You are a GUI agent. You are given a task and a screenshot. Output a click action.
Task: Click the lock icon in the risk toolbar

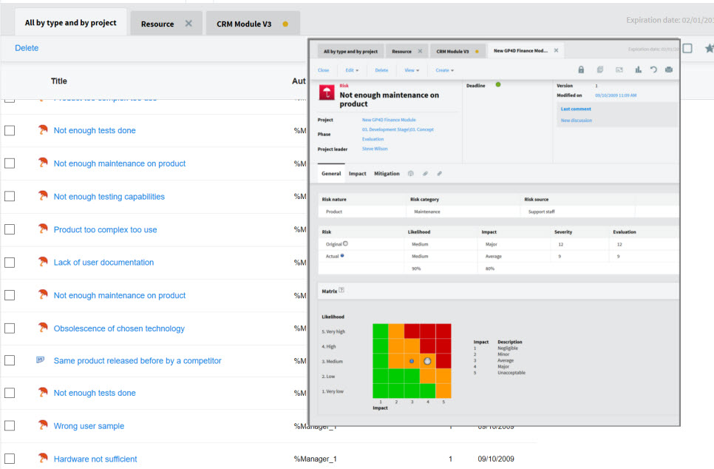[581, 70]
